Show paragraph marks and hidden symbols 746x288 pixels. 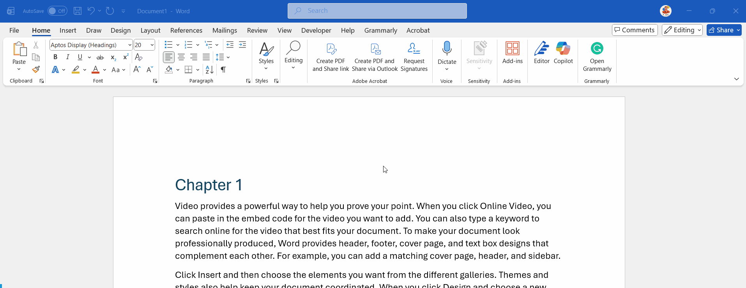coord(223,70)
